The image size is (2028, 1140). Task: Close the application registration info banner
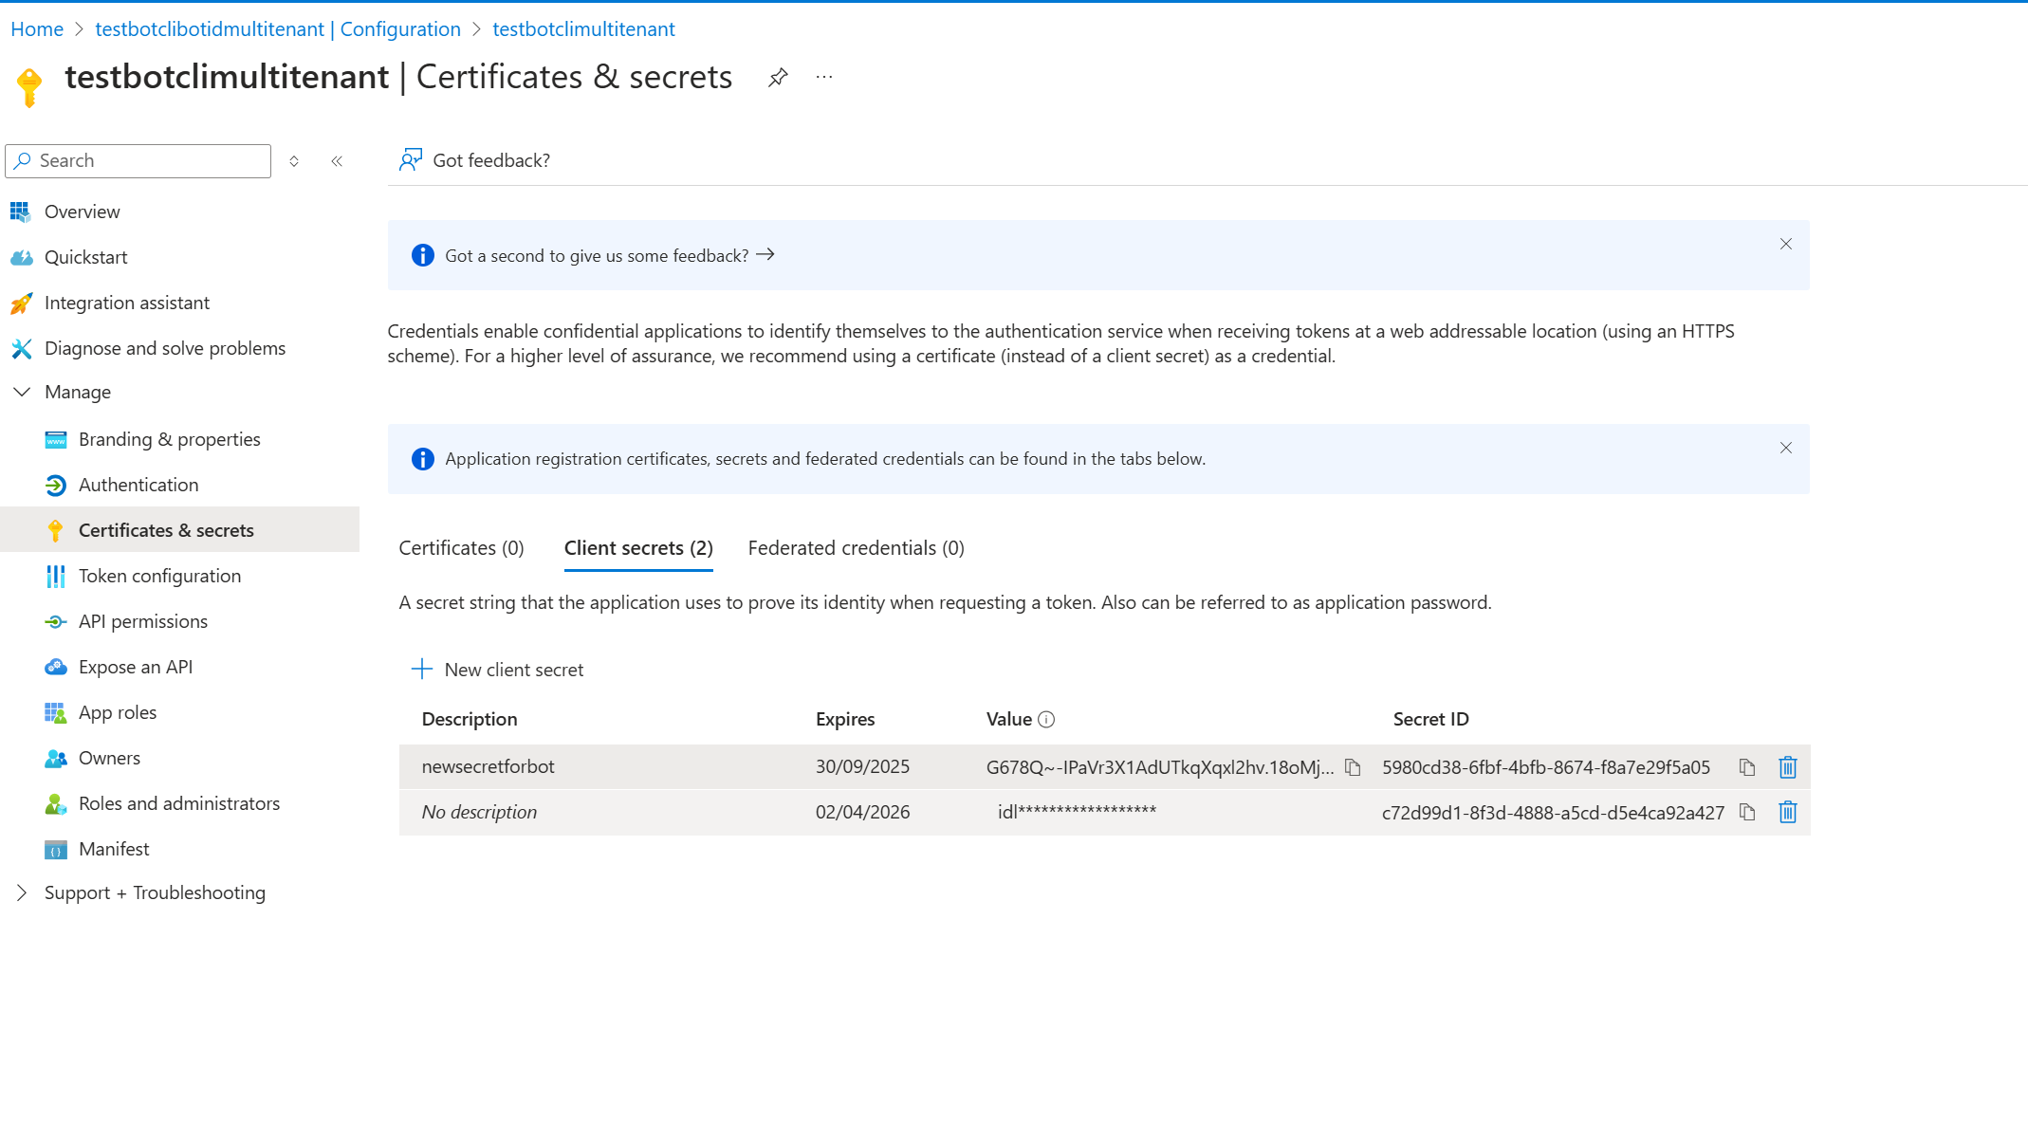tap(1785, 448)
